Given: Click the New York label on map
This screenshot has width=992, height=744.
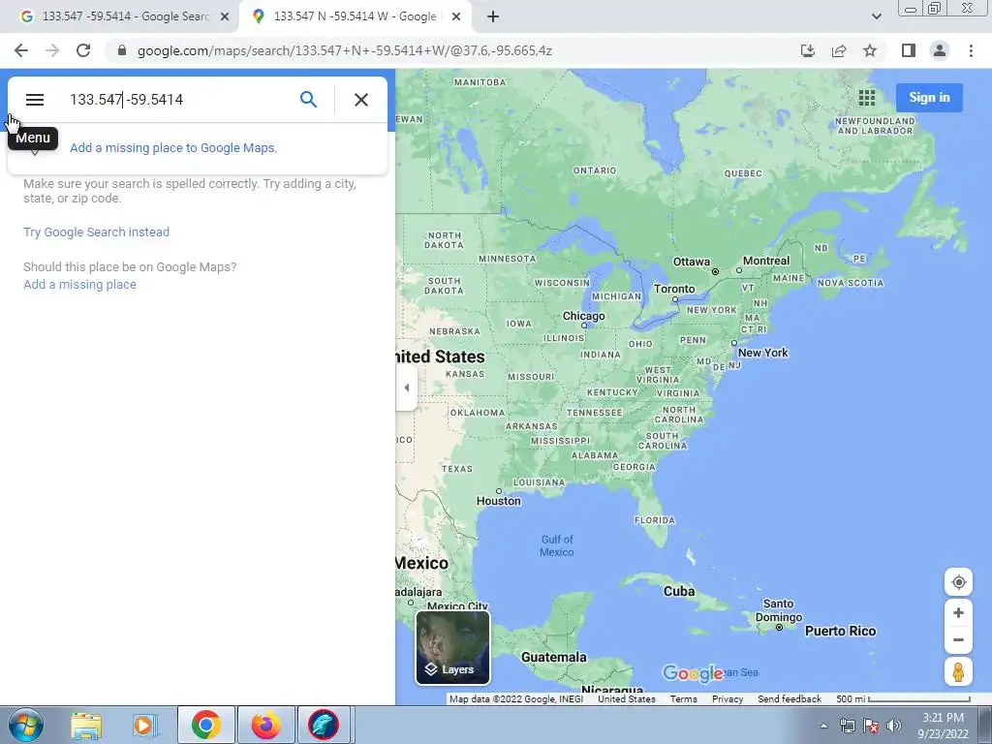Looking at the screenshot, I should click(763, 353).
